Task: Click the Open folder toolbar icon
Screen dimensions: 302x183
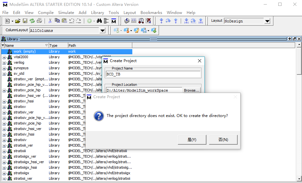Action: (18, 21)
